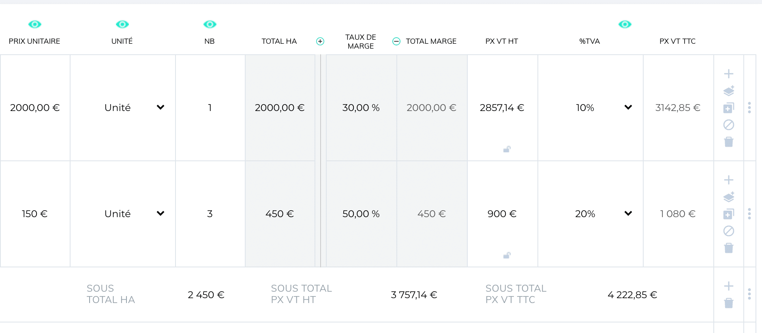Click the disable circle icon in first row
Viewport: 762px width, 333px height.
tap(728, 125)
